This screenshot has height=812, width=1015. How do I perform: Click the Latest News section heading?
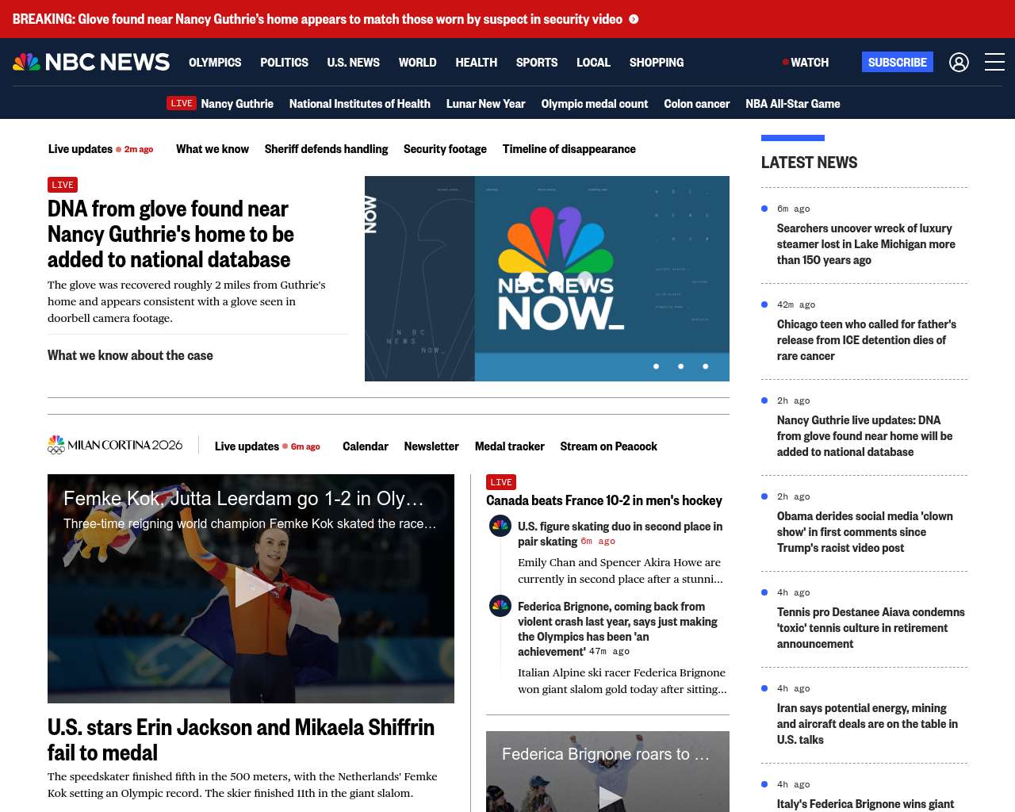[x=809, y=163]
